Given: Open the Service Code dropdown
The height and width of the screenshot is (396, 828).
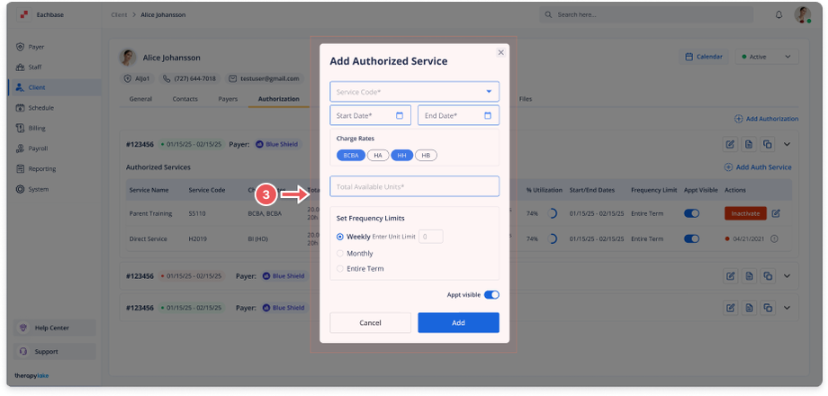Looking at the screenshot, I should pos(415,92).
